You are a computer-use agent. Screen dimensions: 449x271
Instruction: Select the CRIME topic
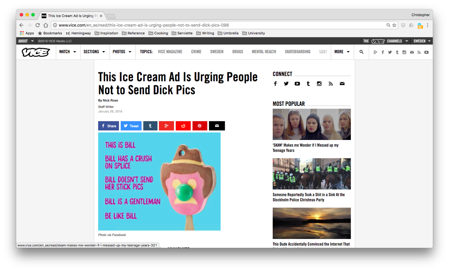[196, 52]
